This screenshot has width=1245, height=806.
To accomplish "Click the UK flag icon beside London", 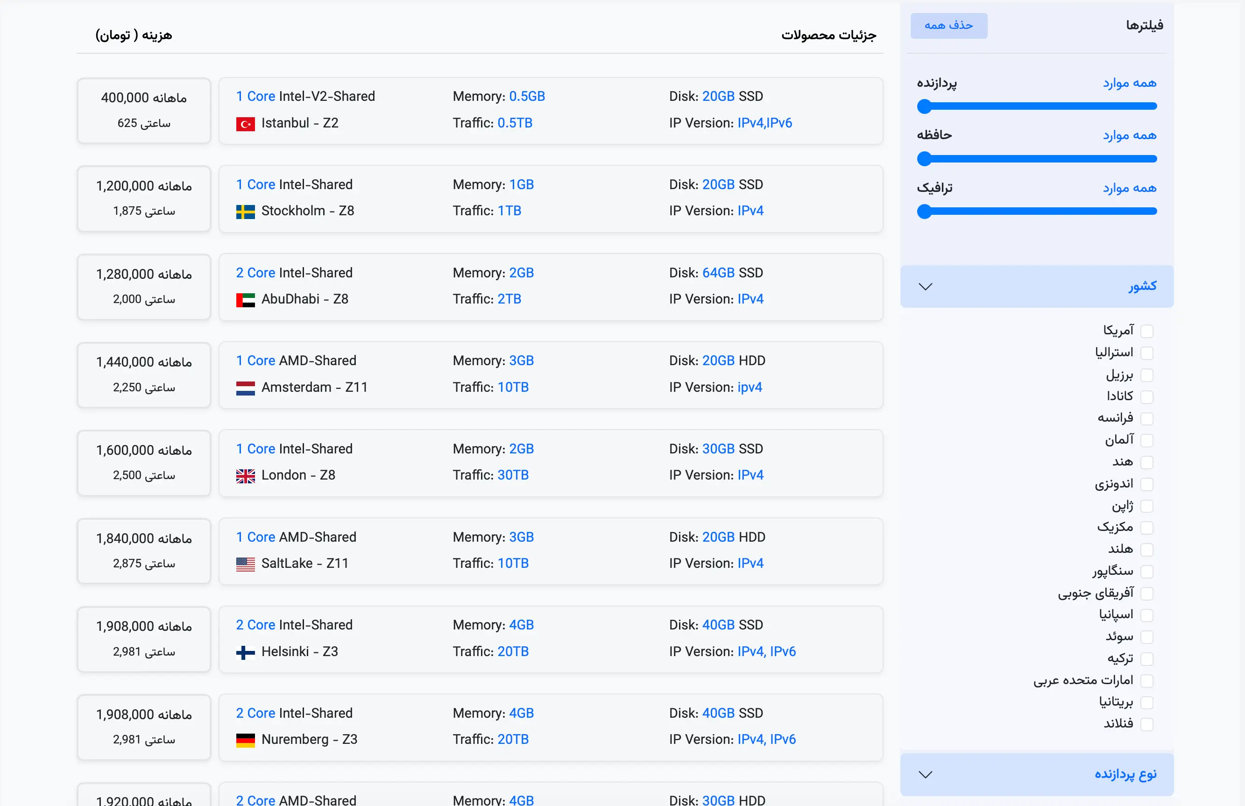I will click(245, 475).
